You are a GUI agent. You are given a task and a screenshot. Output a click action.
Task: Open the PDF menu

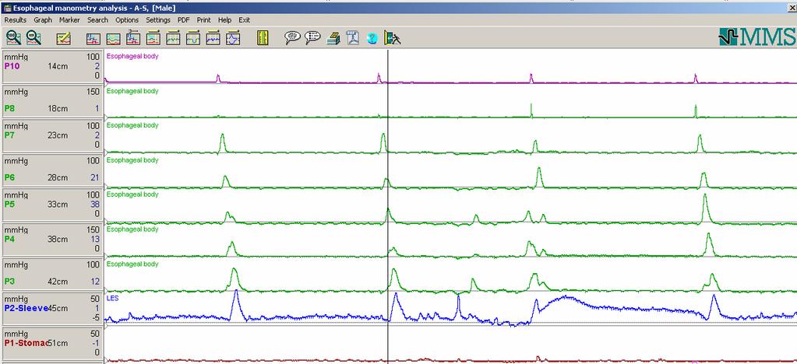[184, 20]
